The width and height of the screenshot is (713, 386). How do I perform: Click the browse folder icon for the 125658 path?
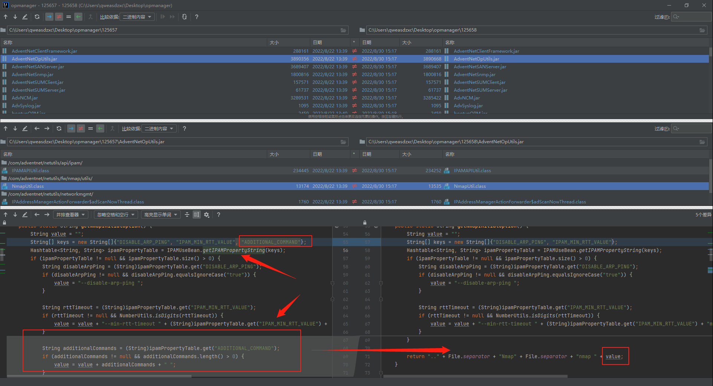tap(702, 30)
